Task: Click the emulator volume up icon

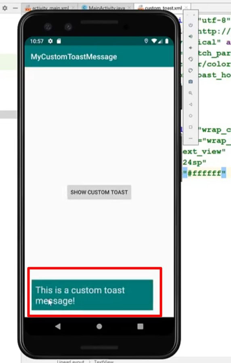Action: [x=191, y=36]
